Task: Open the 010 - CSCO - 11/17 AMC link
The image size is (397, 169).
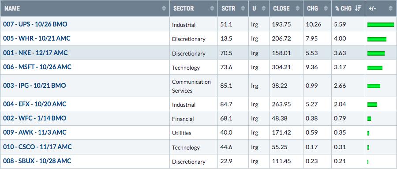Action: click(37, 146)
